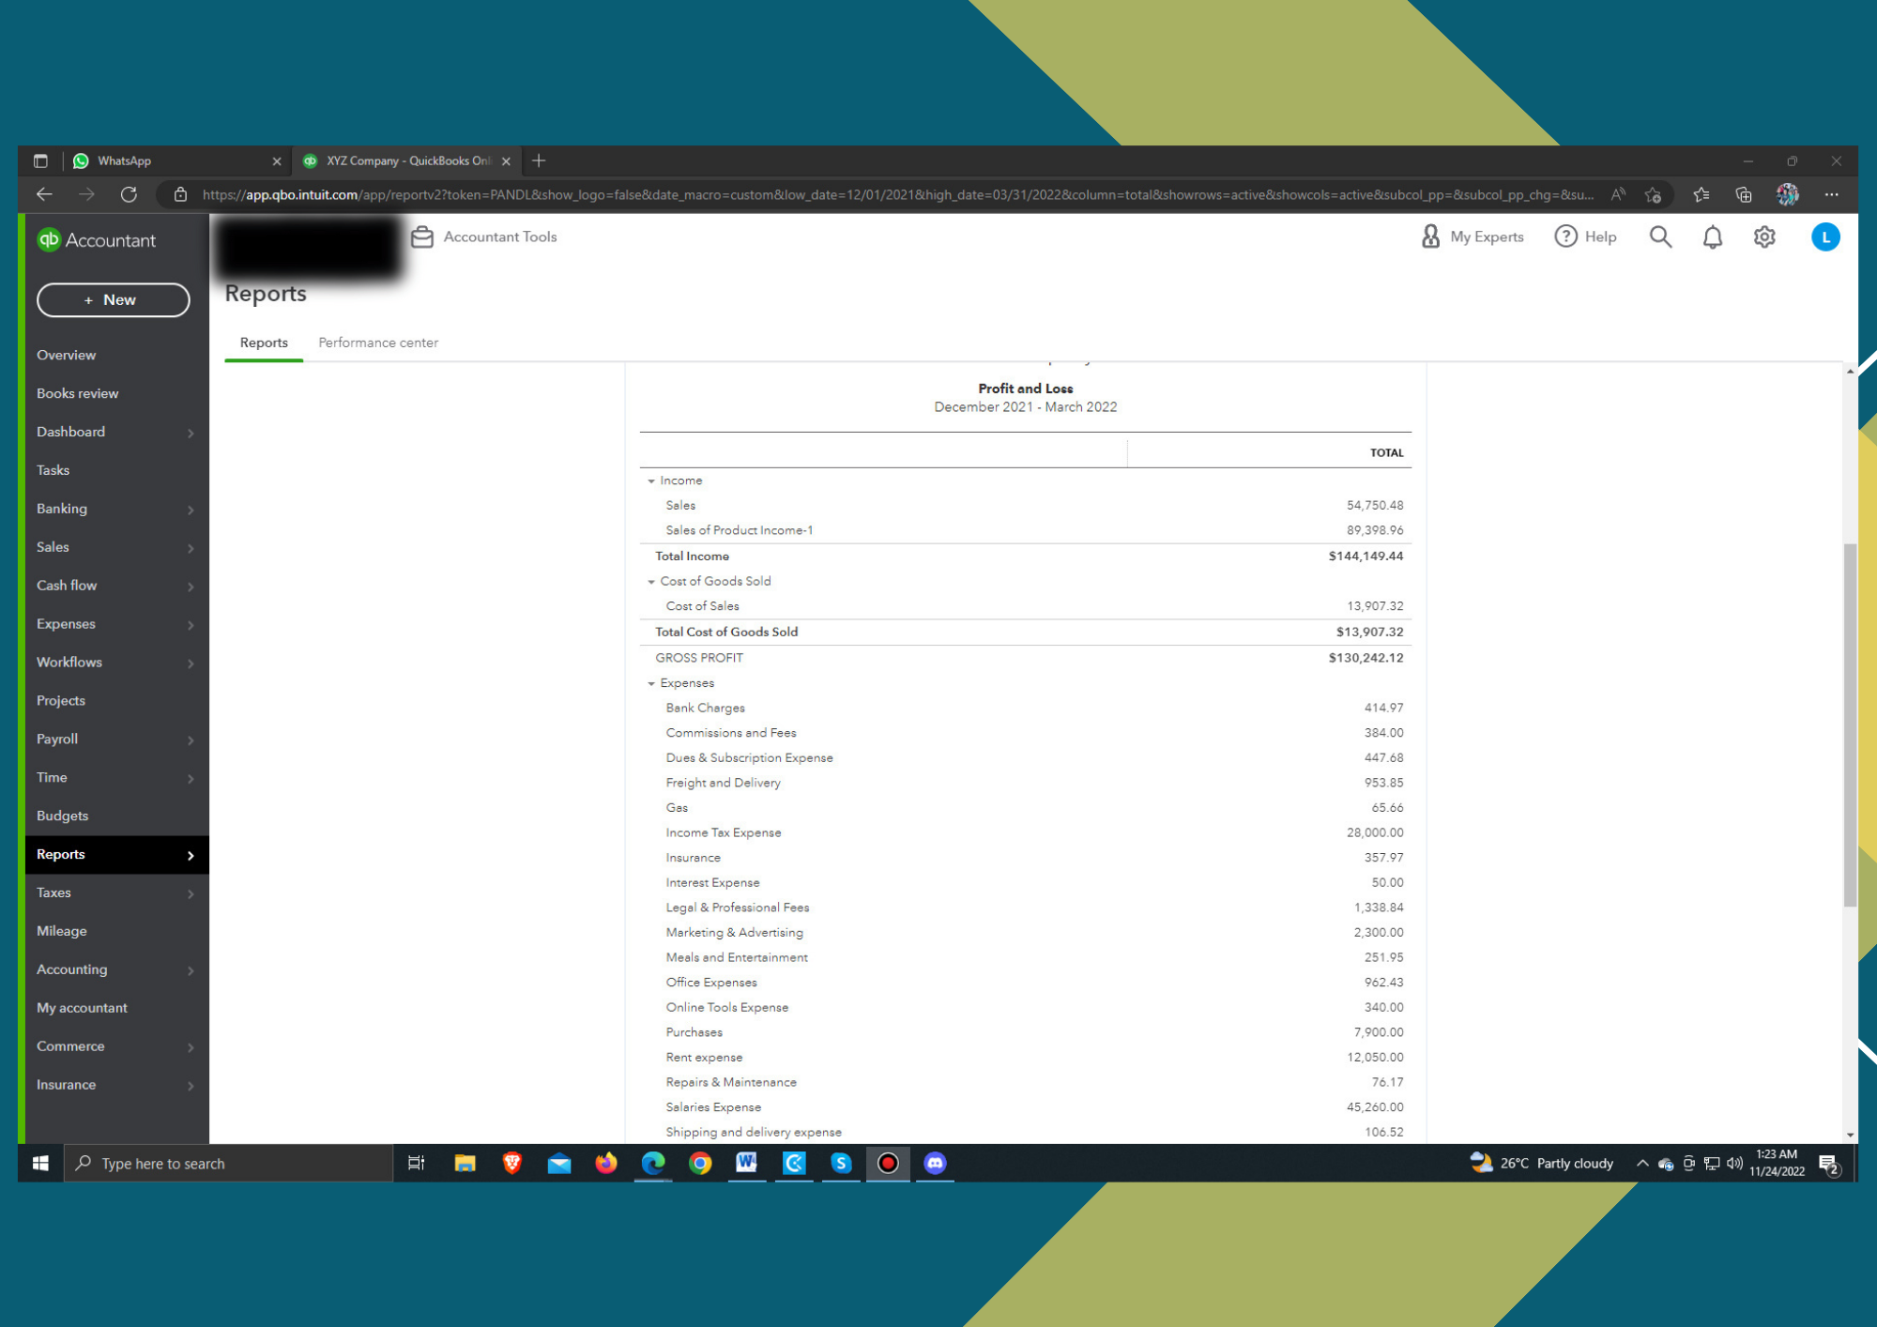This screenshot has height=1327, width=1877.
Task: Collapse the Expenses section
Action: [x=651, y=683]
